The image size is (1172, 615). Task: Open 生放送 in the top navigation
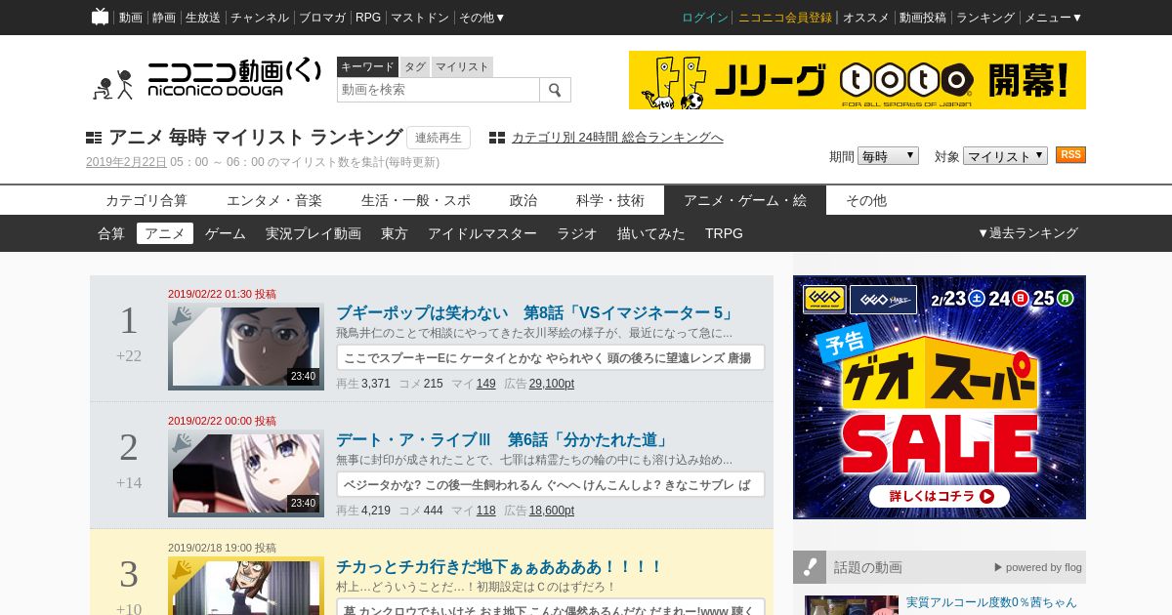click(203, 18)
